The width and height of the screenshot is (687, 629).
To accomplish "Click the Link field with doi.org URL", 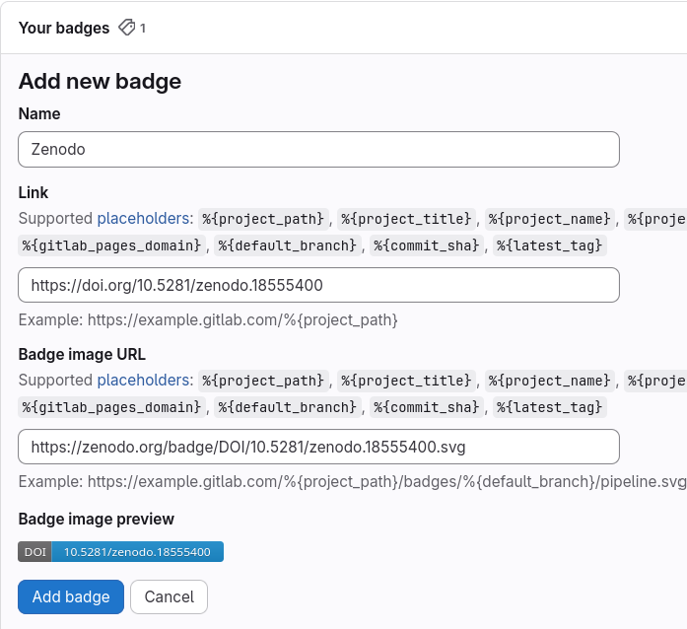I will coord(318,285).
